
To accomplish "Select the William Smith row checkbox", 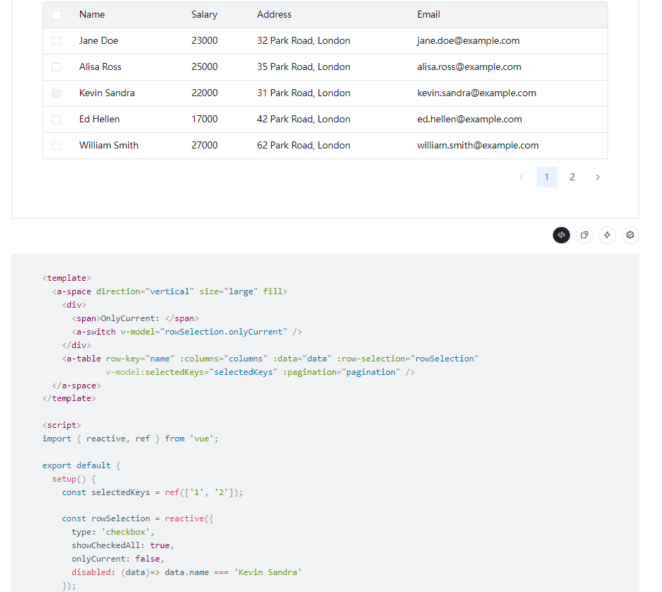I will [56, 146].
